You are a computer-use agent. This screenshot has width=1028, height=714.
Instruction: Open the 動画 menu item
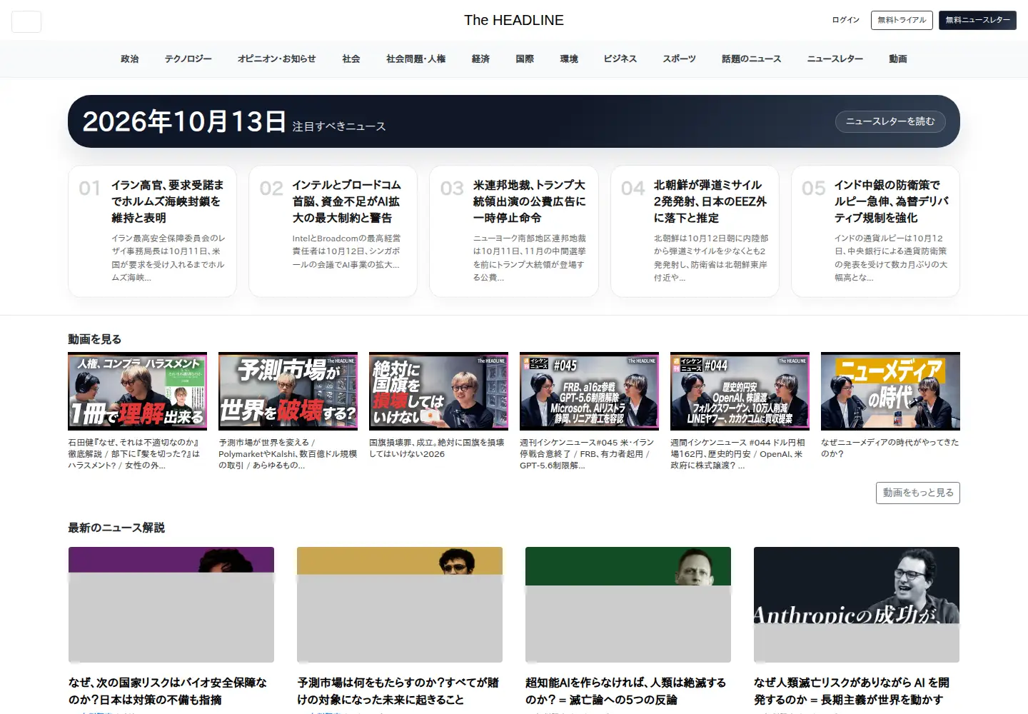(x=898, y=59)
